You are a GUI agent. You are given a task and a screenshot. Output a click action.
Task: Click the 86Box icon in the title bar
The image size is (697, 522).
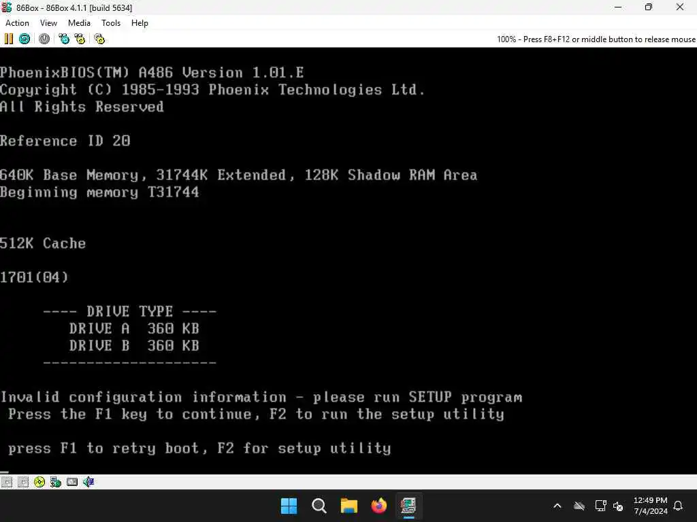7,7
